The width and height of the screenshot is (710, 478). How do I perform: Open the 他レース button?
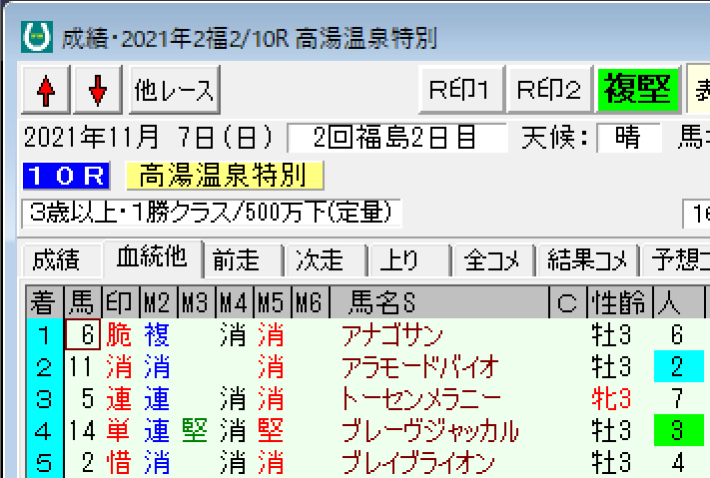point(175,90)
